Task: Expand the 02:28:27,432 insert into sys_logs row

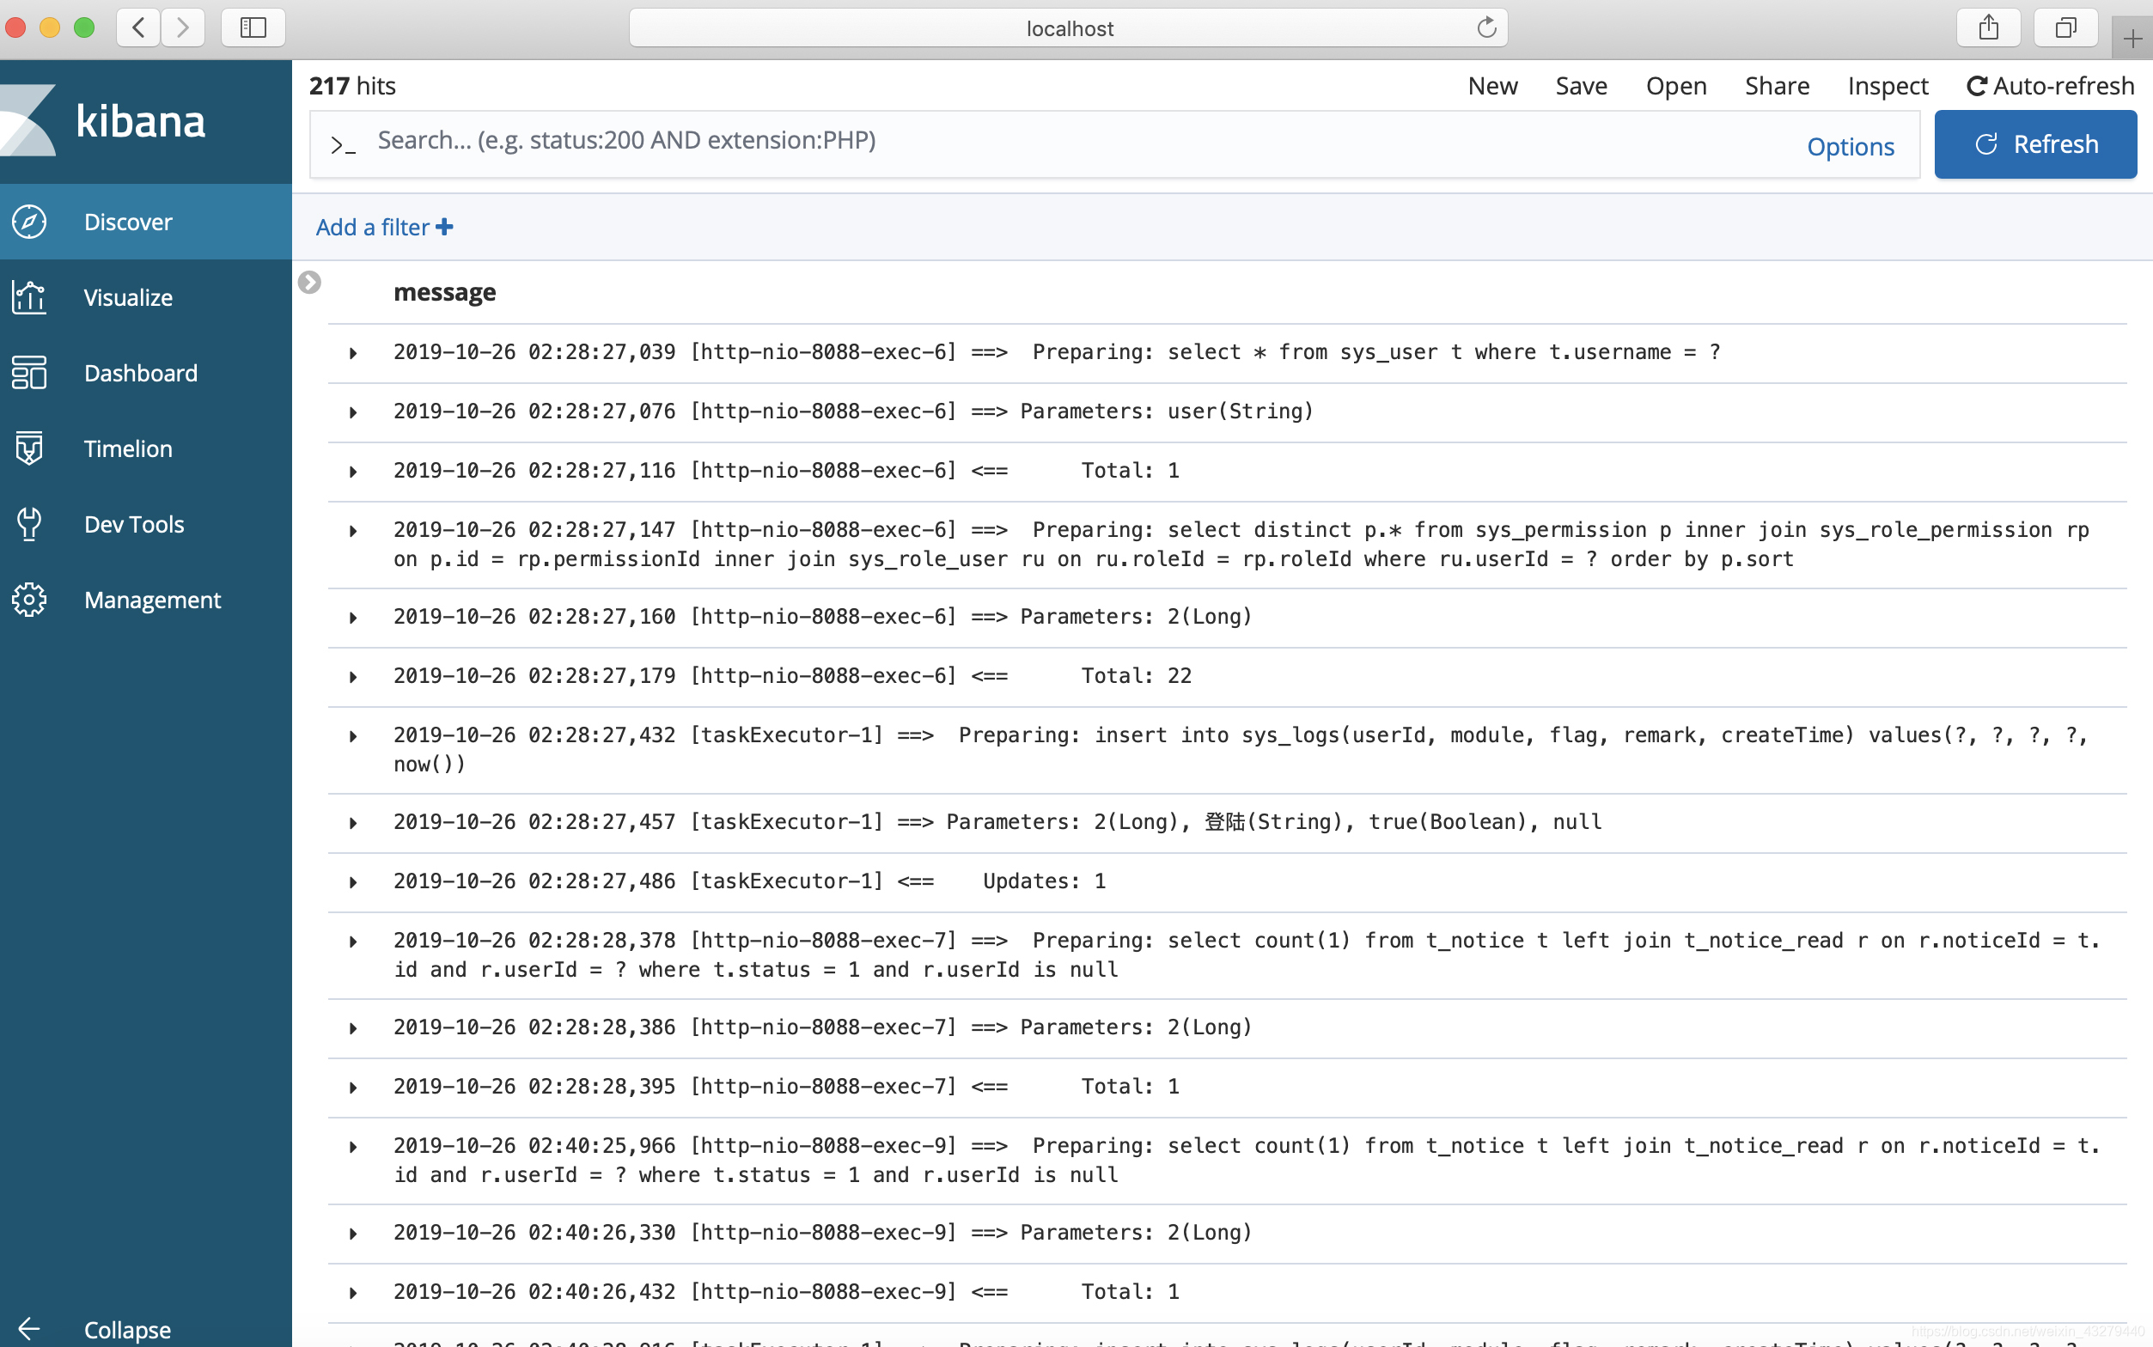Action: pyautogui.click(x=354, y=737)
